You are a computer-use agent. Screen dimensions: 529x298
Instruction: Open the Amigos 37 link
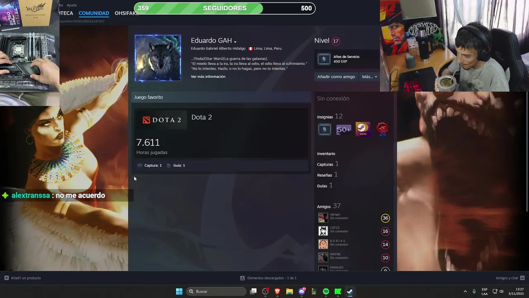(x=329, y=206)
